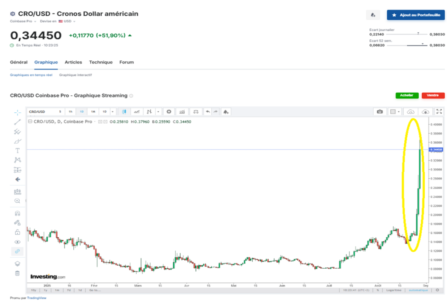Open the Technique tab
Screen dimensions: 447x305
[101, 62]
